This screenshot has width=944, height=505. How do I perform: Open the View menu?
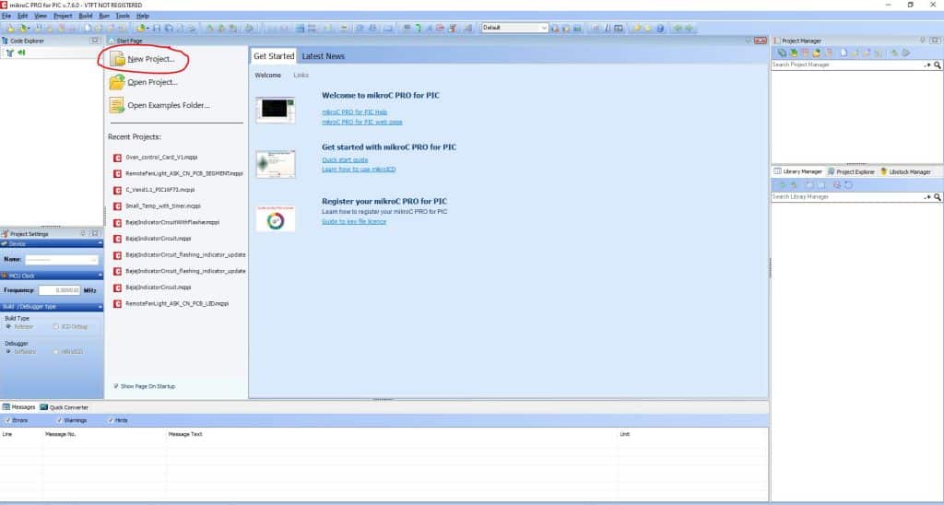pyautogui.click(x=41, y=16)
